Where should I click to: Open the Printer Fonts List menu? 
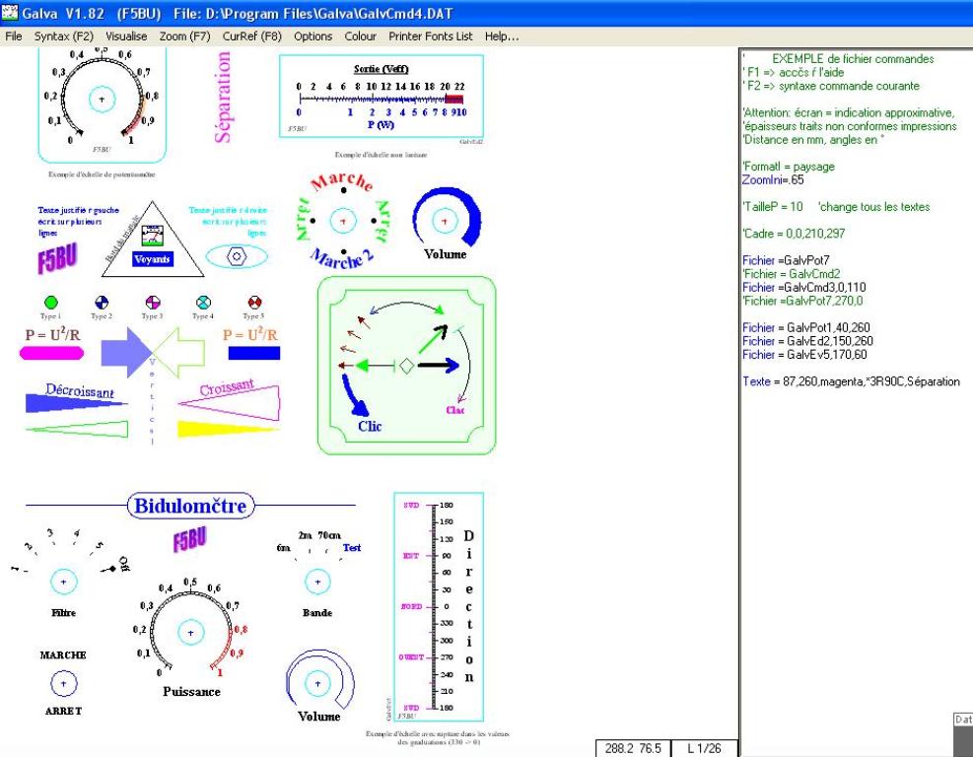pyautogui.click(x=431, y=36)
